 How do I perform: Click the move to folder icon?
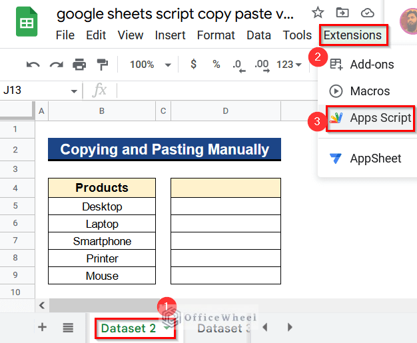pyautogui.click(x=342, y=13)
